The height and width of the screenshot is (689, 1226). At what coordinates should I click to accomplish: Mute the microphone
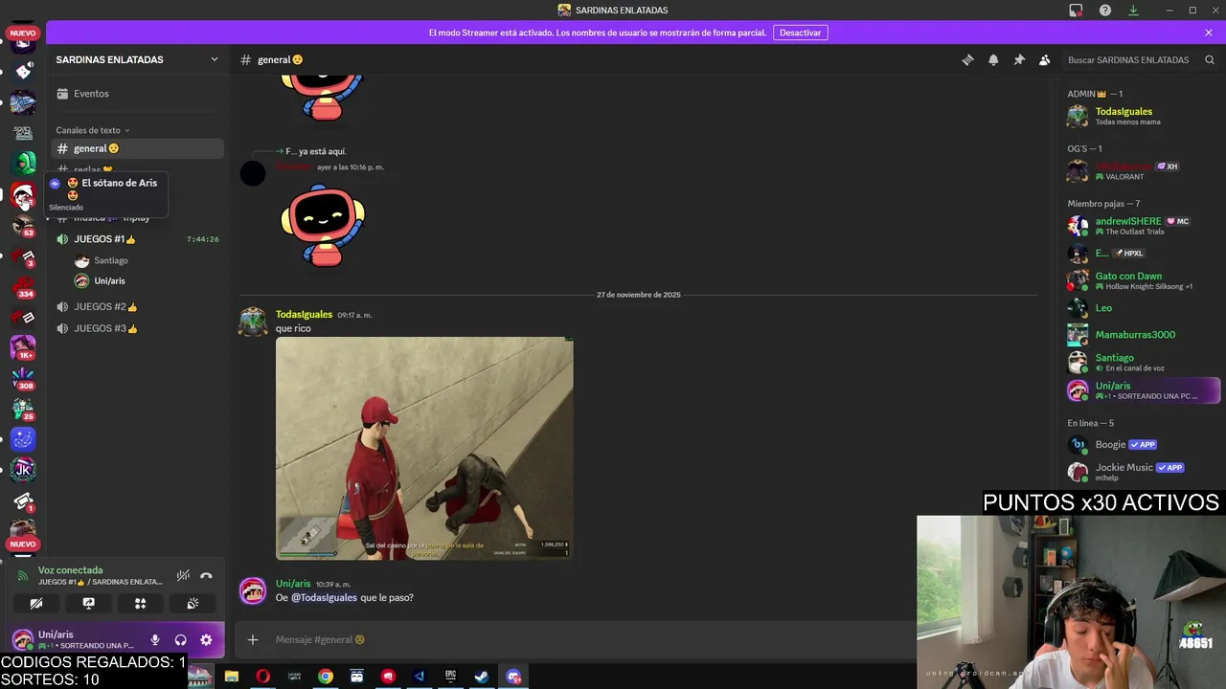pos(155,640)
